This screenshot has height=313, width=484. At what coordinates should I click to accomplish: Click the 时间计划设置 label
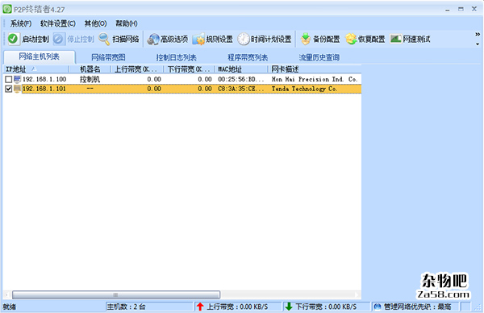pyautogui.click(x=271, y=40)
